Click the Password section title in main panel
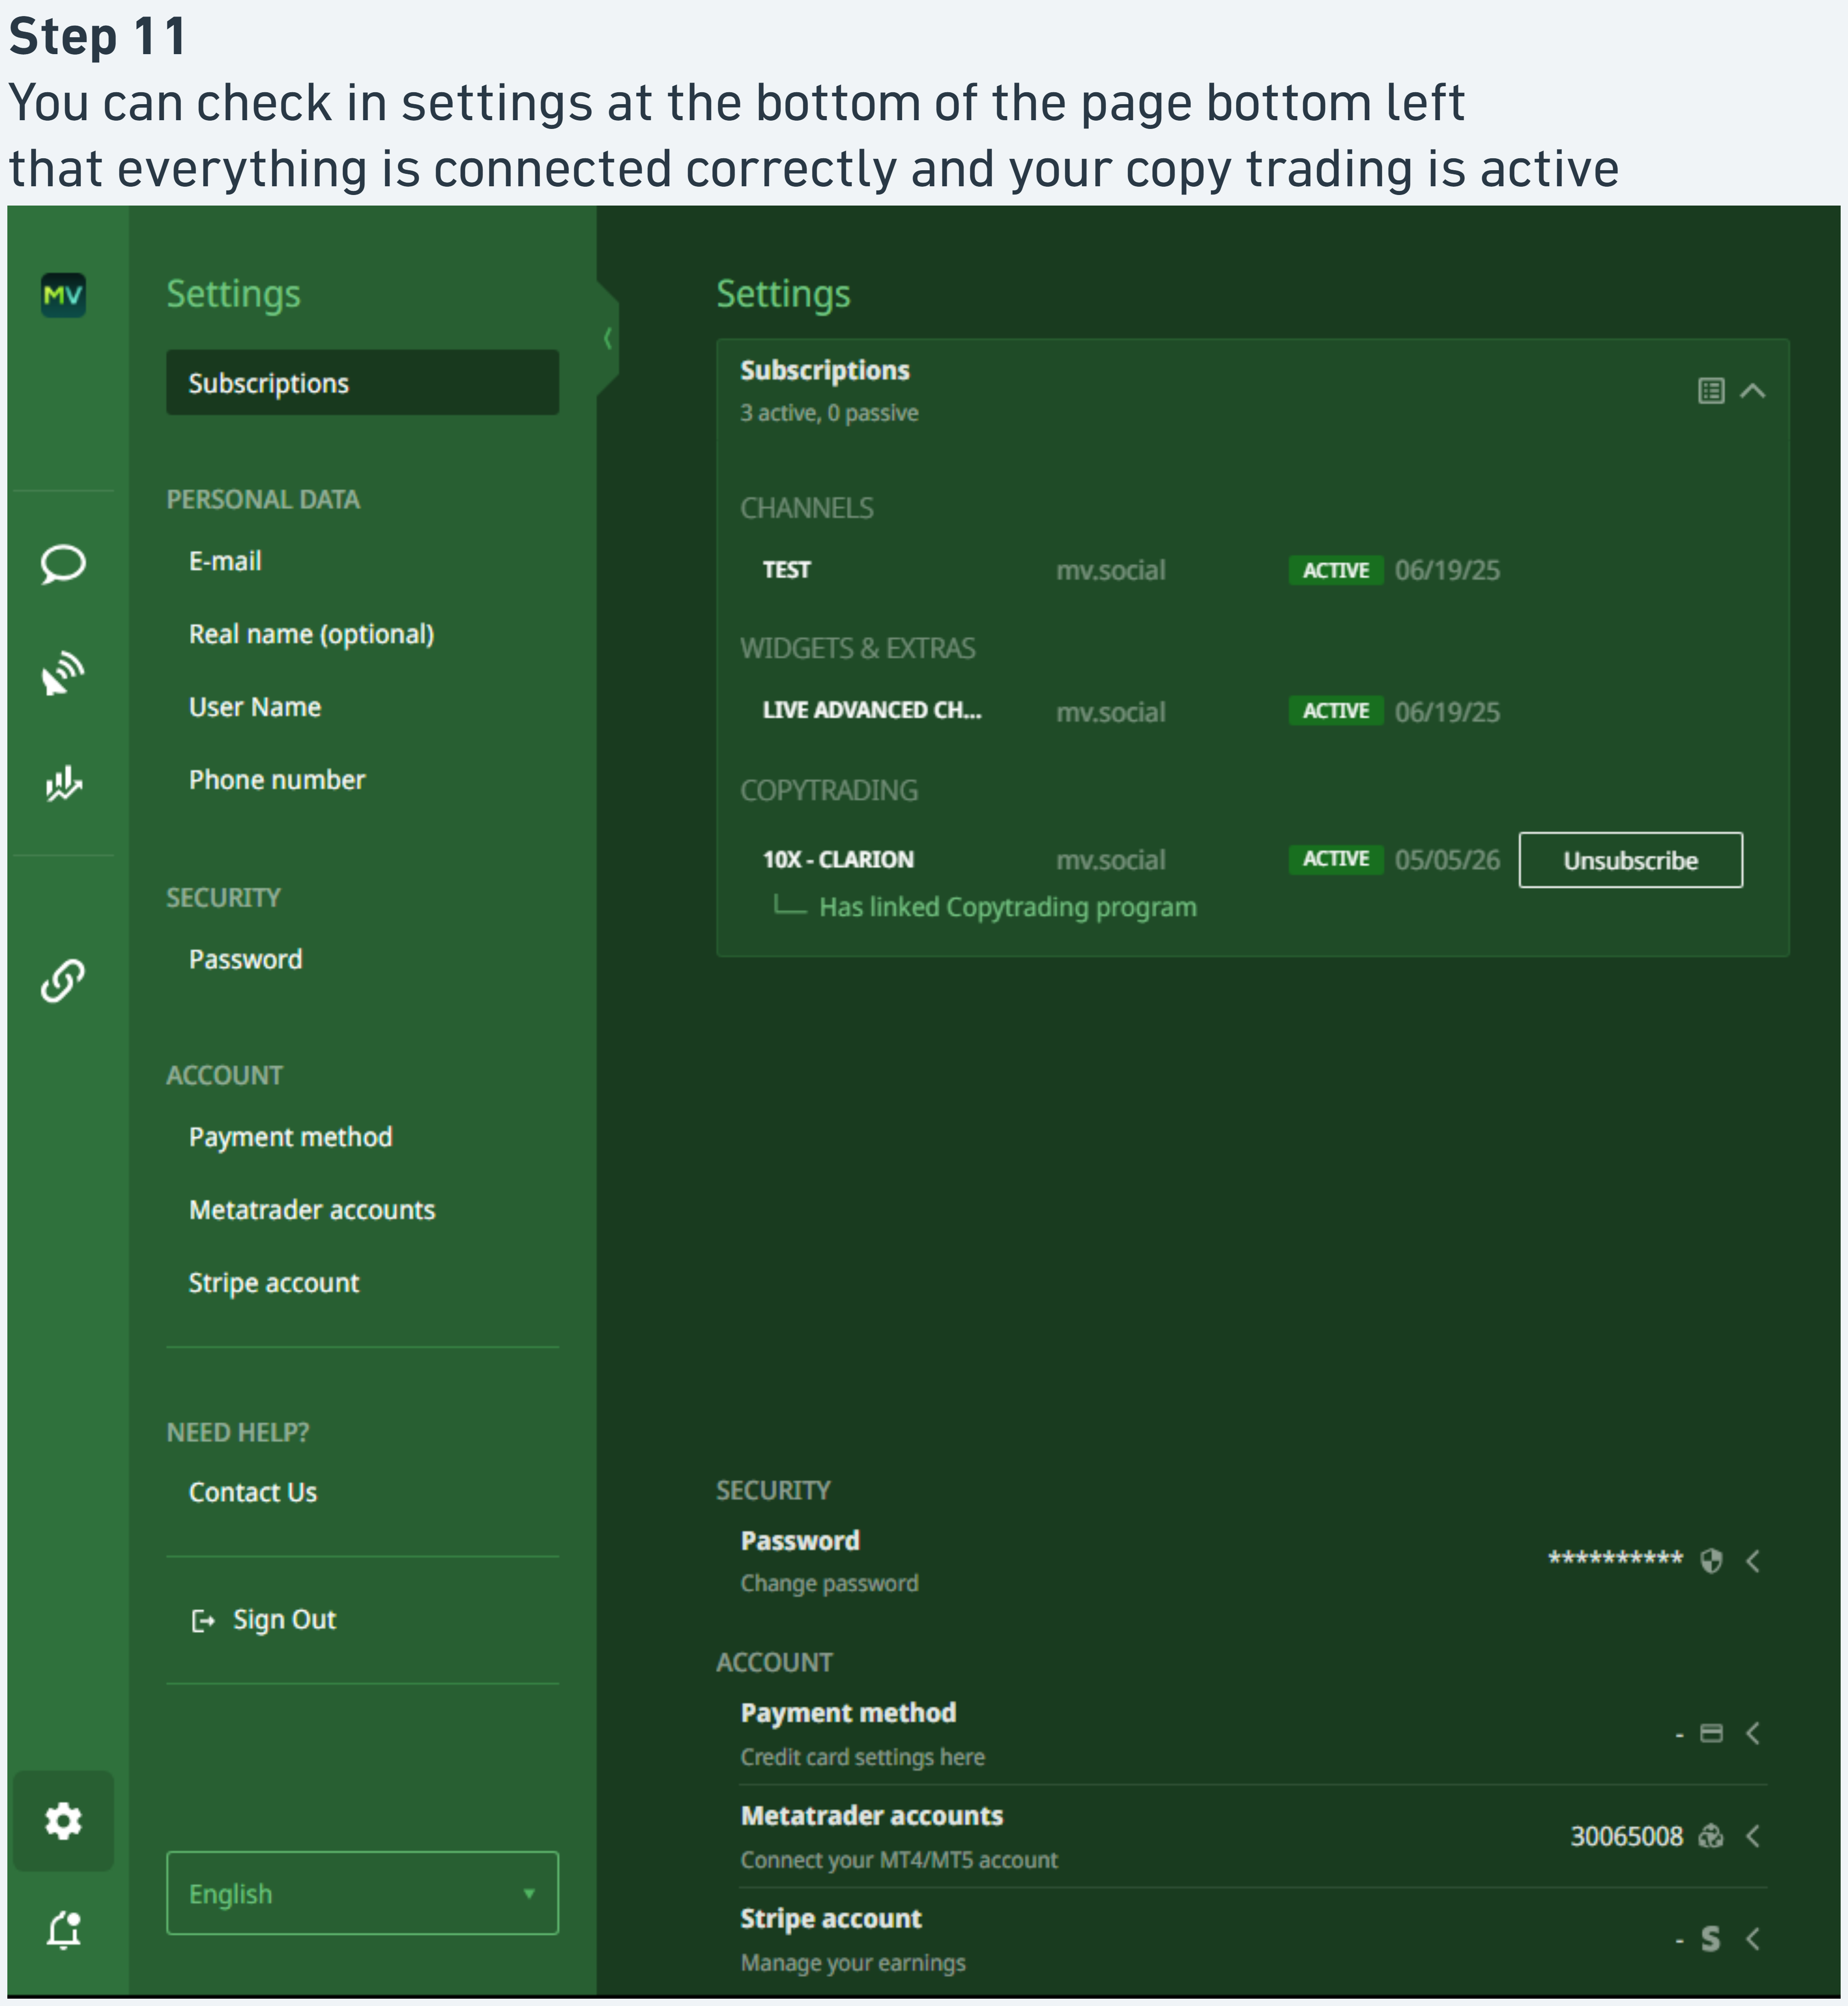The width and height of the screenshot is (1848, 2006). point(800,1540)
